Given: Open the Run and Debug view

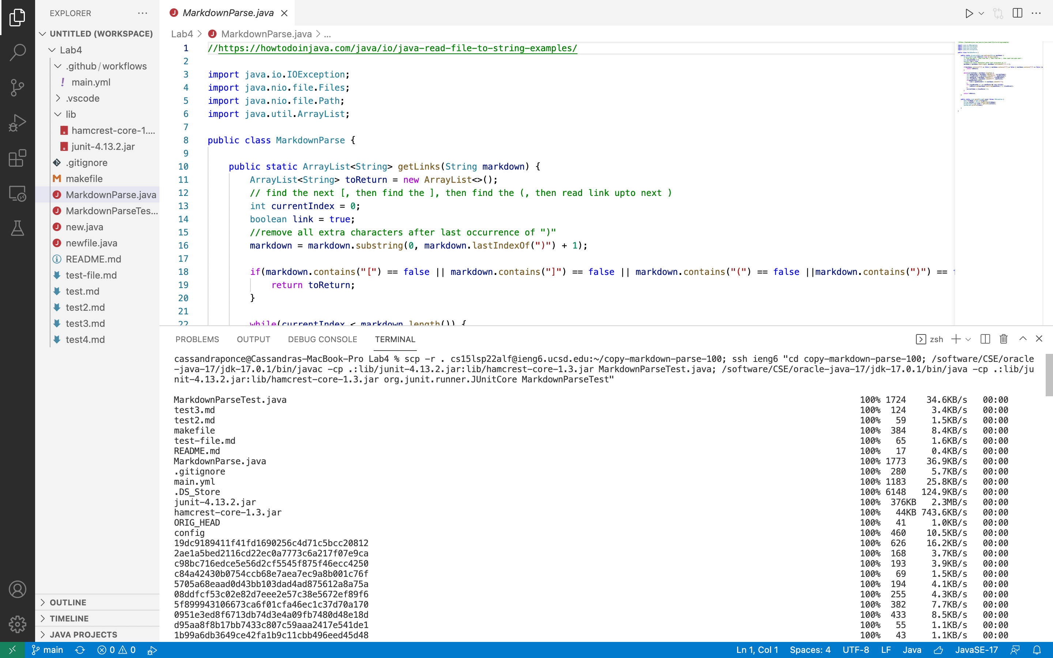Looking at the screenshot, I should (18, 123).
